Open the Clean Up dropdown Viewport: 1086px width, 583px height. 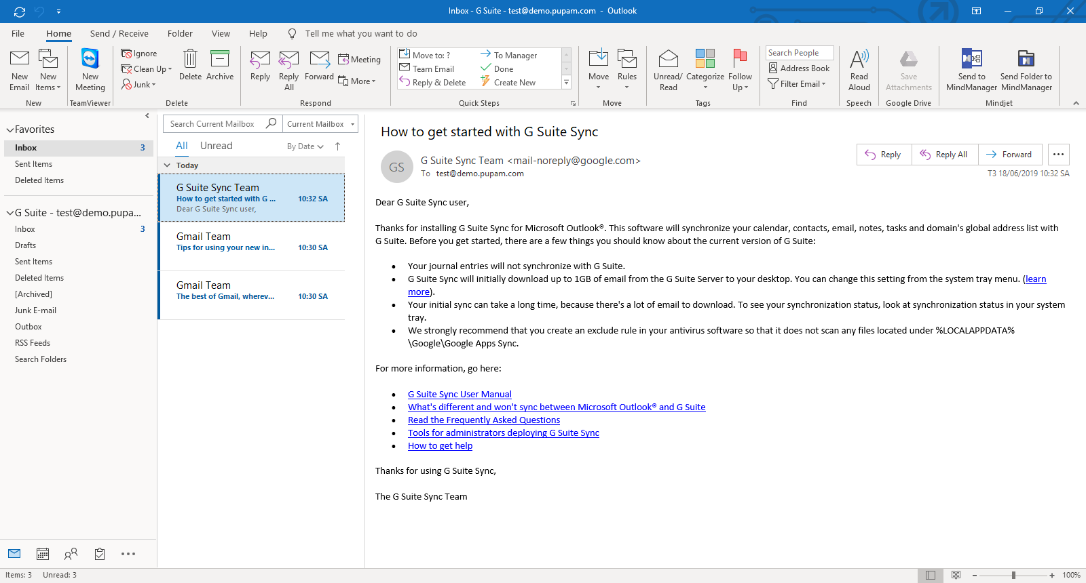coord(147,69)
